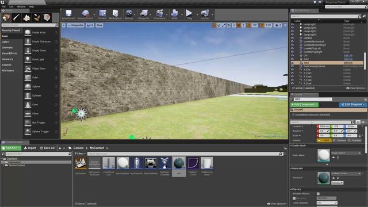The width and height of the screenshot is (368, 207).
Task: Open the Marketplace toolbar icon
Action: (115, 14)
